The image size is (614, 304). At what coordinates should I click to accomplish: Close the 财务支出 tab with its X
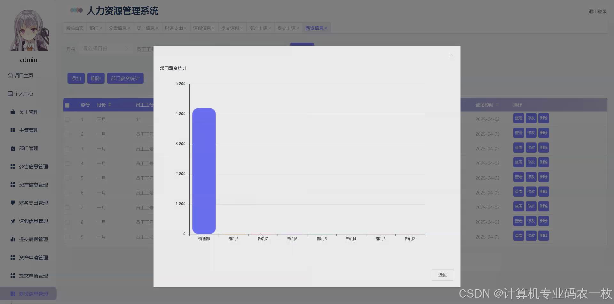click(185, 28)
